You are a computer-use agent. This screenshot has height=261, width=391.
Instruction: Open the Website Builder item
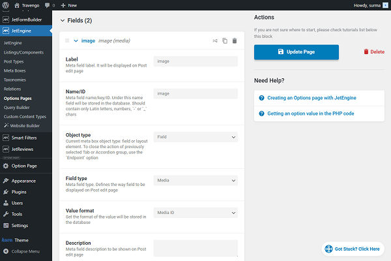coord(22,126)
